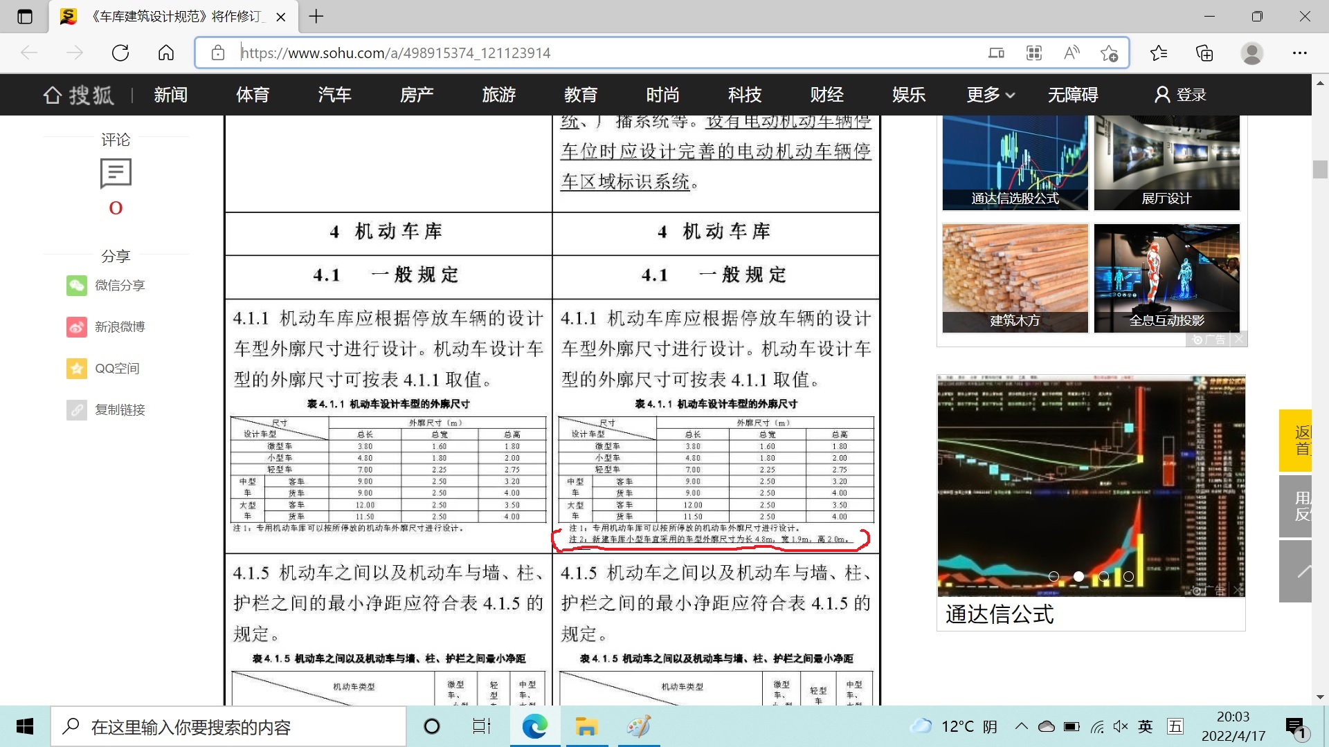Reload the page with refresh icon
1329x747 pixels.
(120, 53)
